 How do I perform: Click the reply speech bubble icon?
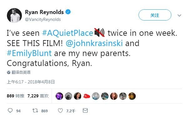10,110
